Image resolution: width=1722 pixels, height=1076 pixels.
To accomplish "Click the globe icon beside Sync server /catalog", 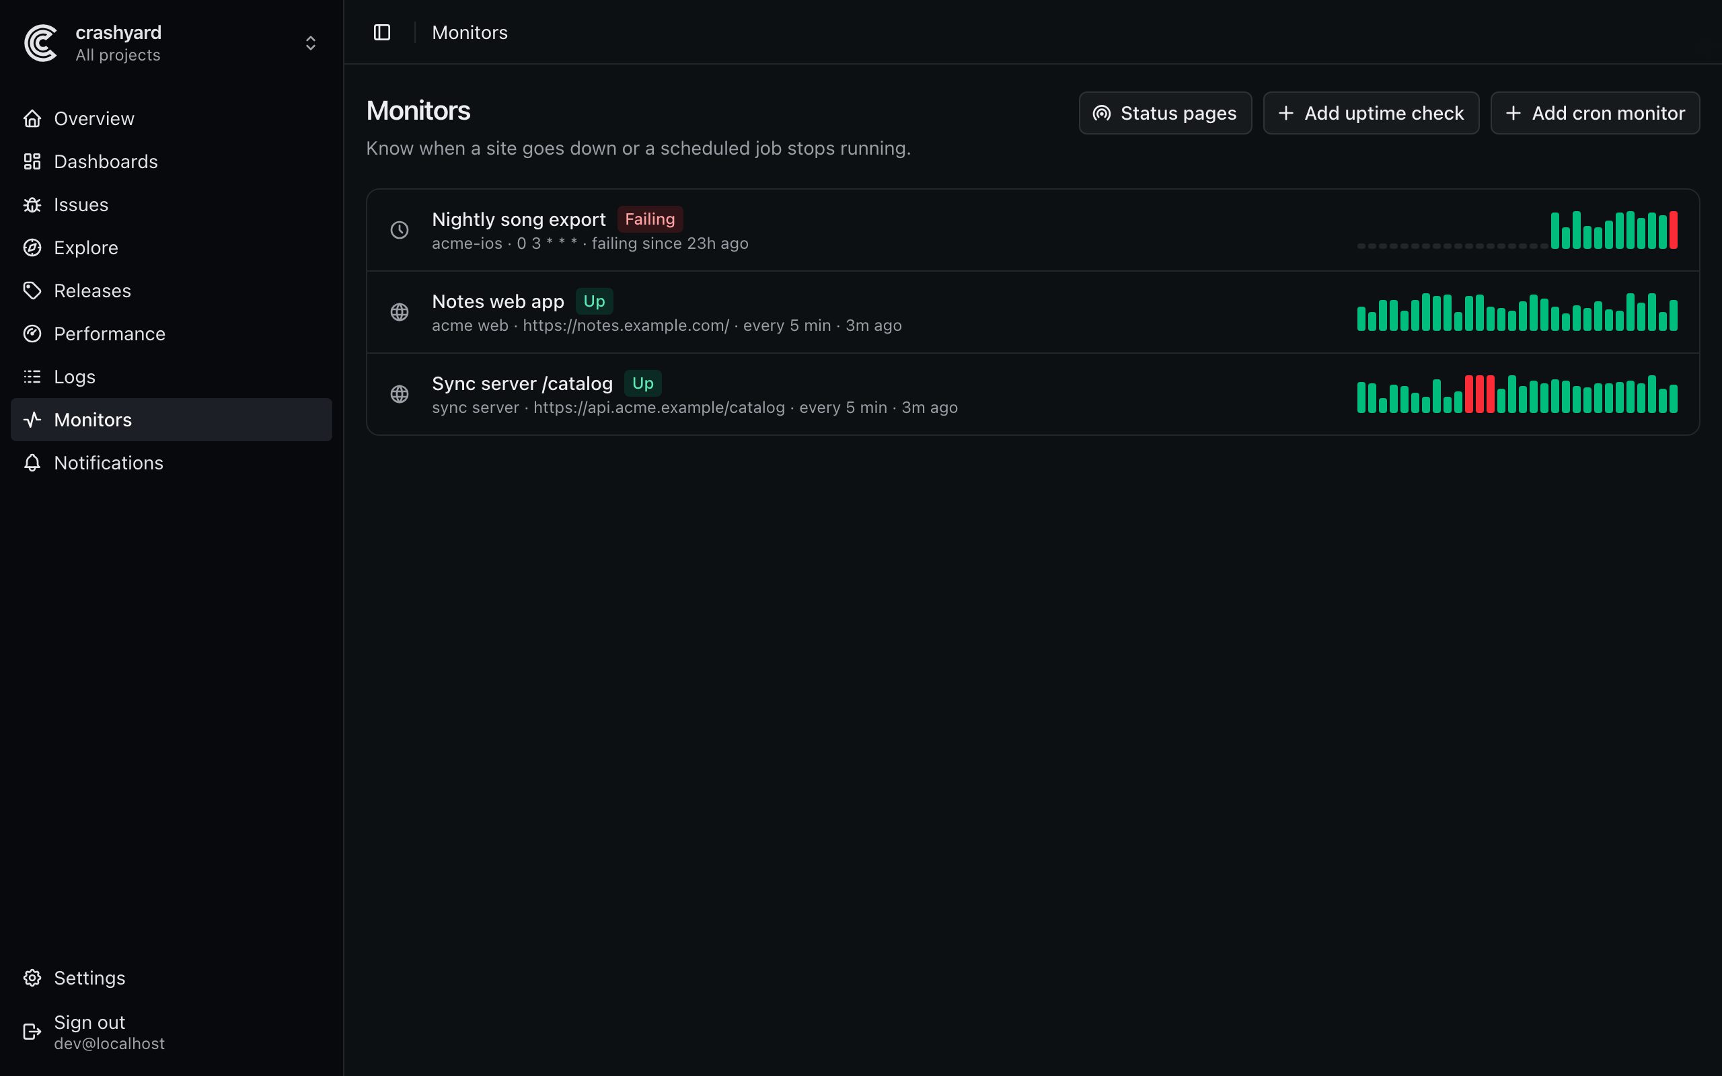I will click(x=400, y=394).
